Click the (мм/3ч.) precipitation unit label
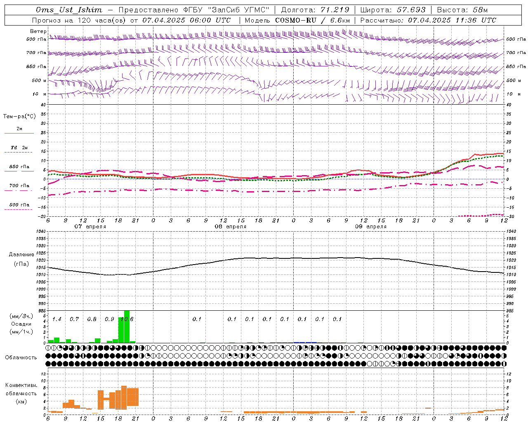 (x=21, y=316)
